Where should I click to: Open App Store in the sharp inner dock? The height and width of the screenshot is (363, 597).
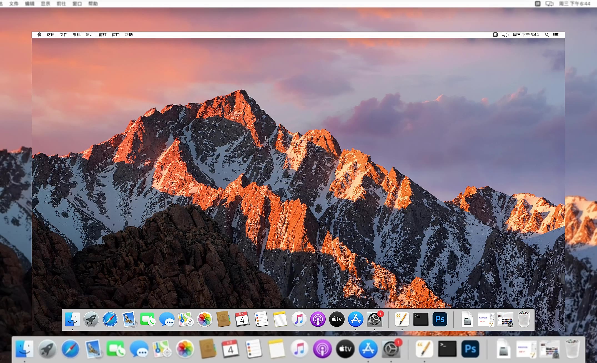tap(356, 319)
